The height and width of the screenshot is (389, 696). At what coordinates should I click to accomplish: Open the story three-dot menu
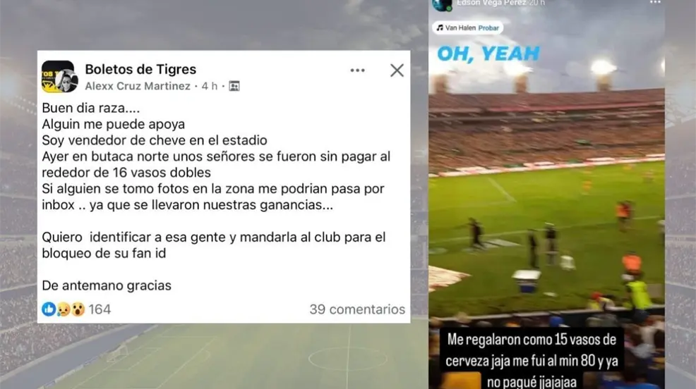tap(655, 3)
